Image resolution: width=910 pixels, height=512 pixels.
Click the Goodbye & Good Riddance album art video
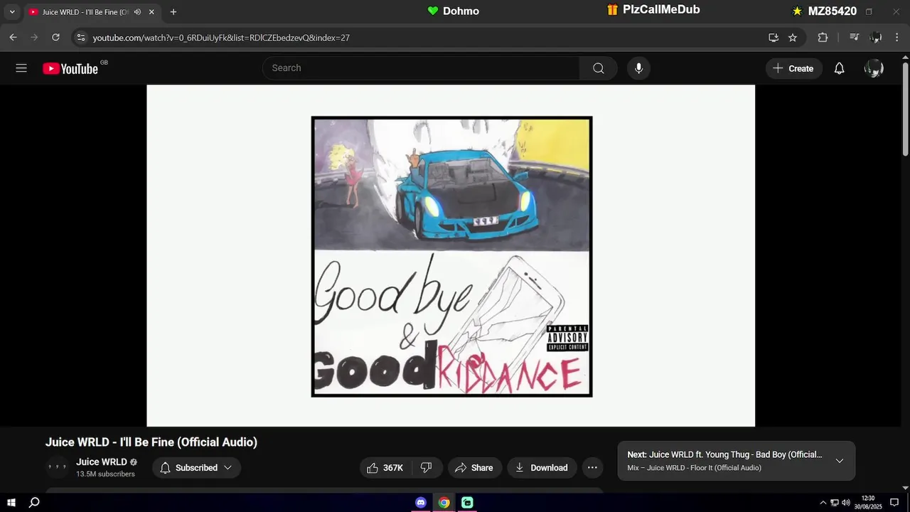pyautogui.click(x=451, y=256)
